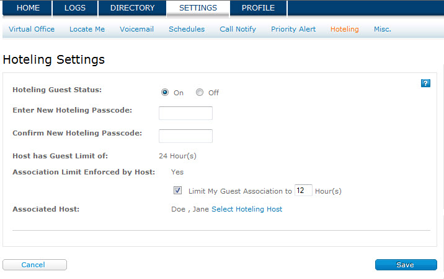Open the LOGS tab
This screenshot has width=444, height=279.
(x=75, y=8)
